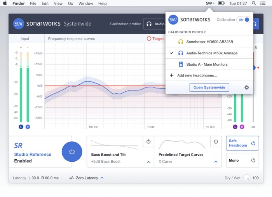
Task: Toggle Predefined Target Curves power icon
Action: click(x=216, y=142)
